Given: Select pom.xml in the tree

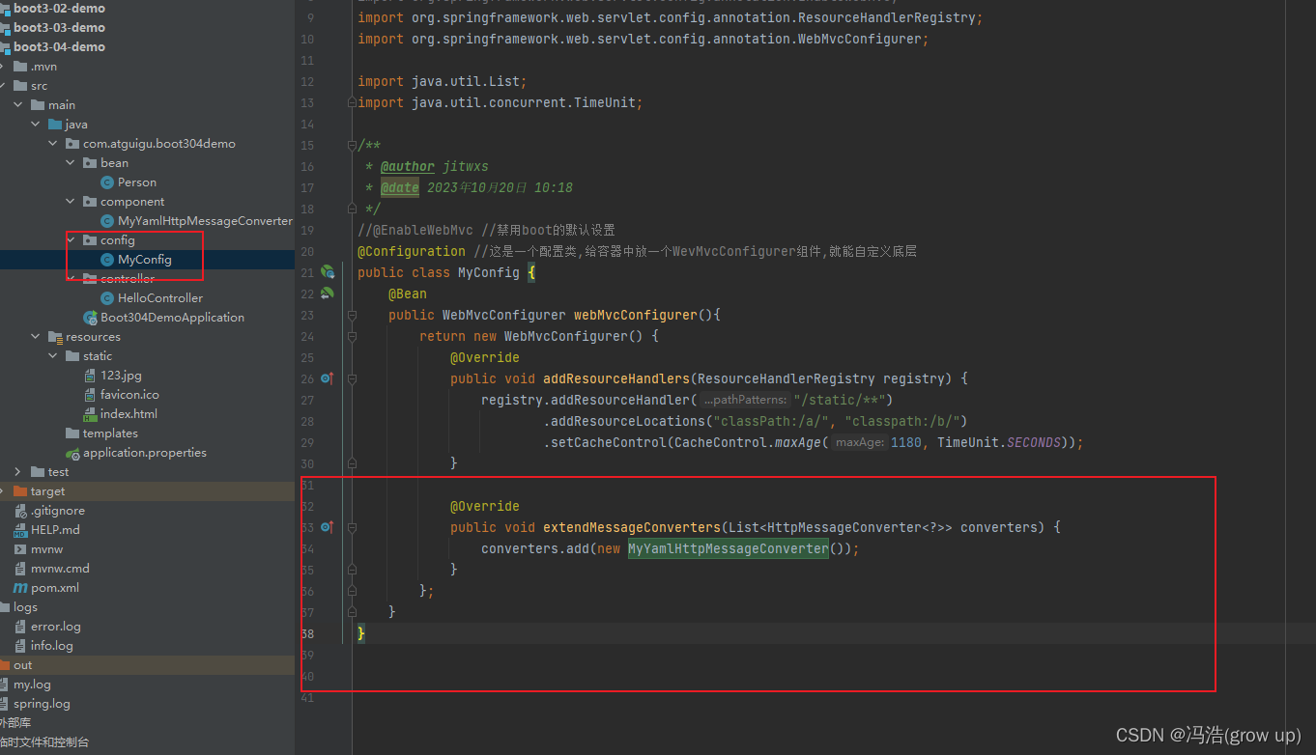Looking at the screenshot, I should pos(55,588).
